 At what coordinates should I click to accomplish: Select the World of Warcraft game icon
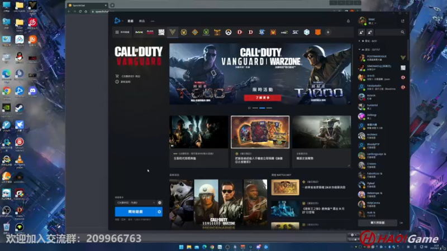[184, 32]
